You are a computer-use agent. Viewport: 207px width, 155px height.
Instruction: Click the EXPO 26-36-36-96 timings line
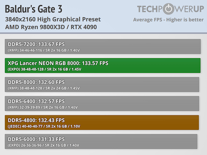(44, 145)
